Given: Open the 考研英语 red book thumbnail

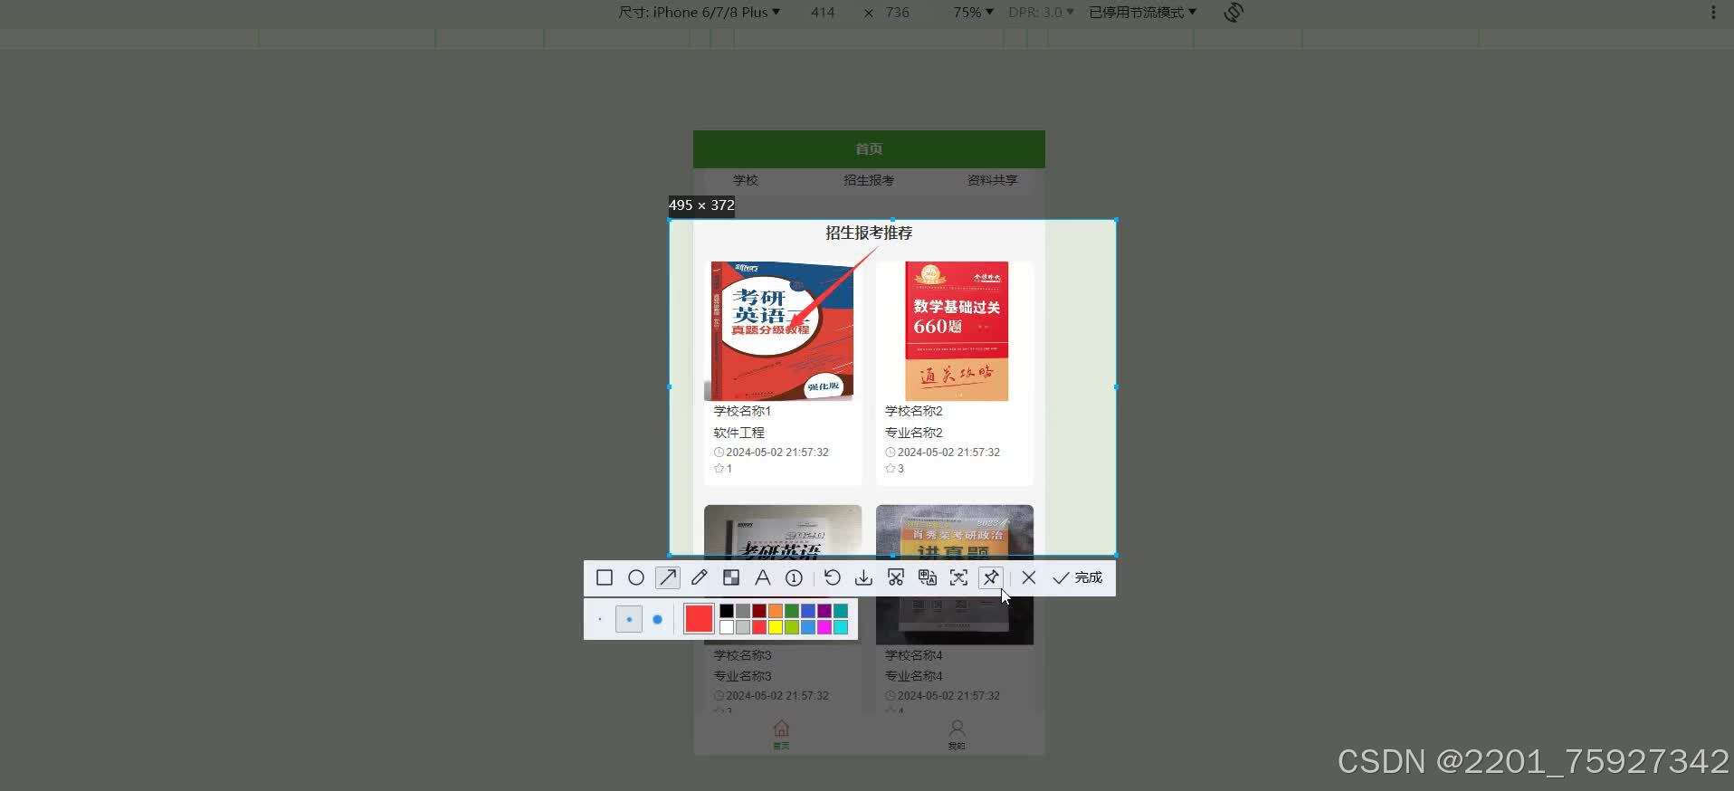Looking at the screenshot, I should (x=780, y=331).
